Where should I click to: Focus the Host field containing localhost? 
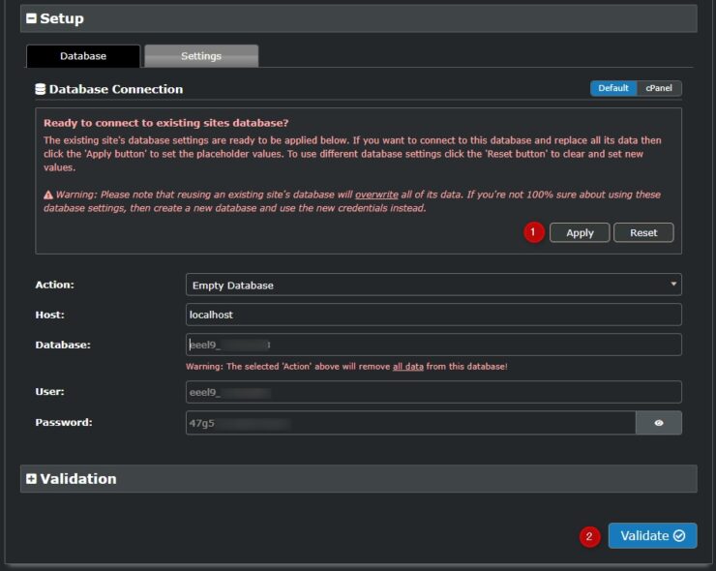(433, 315)
